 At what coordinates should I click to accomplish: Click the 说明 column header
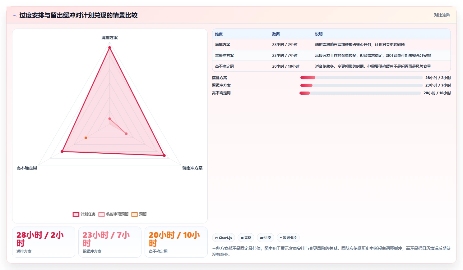319,34
